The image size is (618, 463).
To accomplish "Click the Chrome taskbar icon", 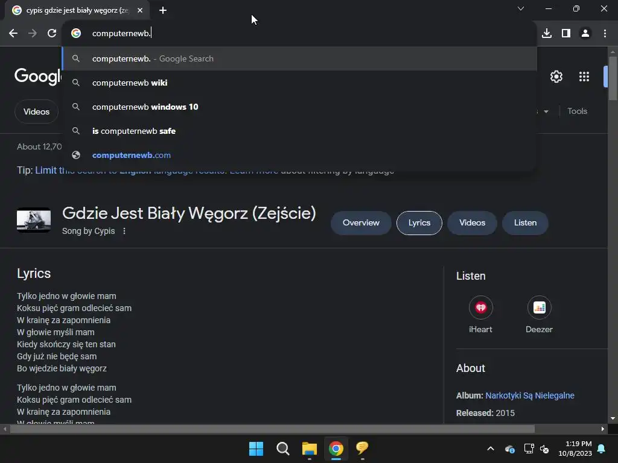I will click(336, 449).
